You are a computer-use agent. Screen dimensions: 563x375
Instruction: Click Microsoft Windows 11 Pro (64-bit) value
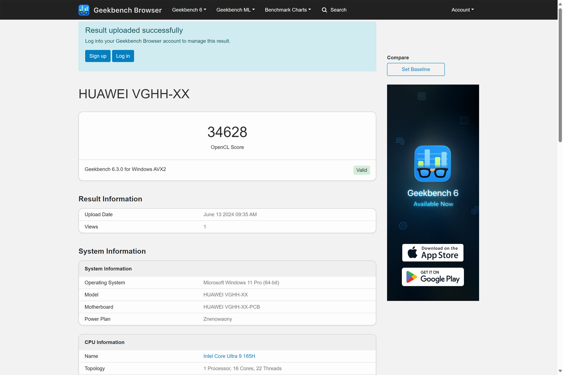point(241,282)
